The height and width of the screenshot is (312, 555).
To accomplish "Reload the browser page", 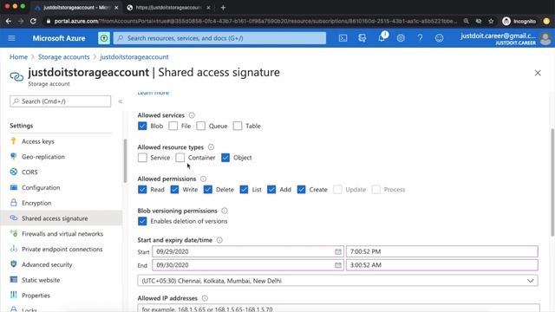I will coord(33,21).
